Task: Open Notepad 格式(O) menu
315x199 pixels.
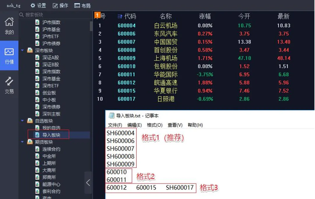Action: [155, 125]
